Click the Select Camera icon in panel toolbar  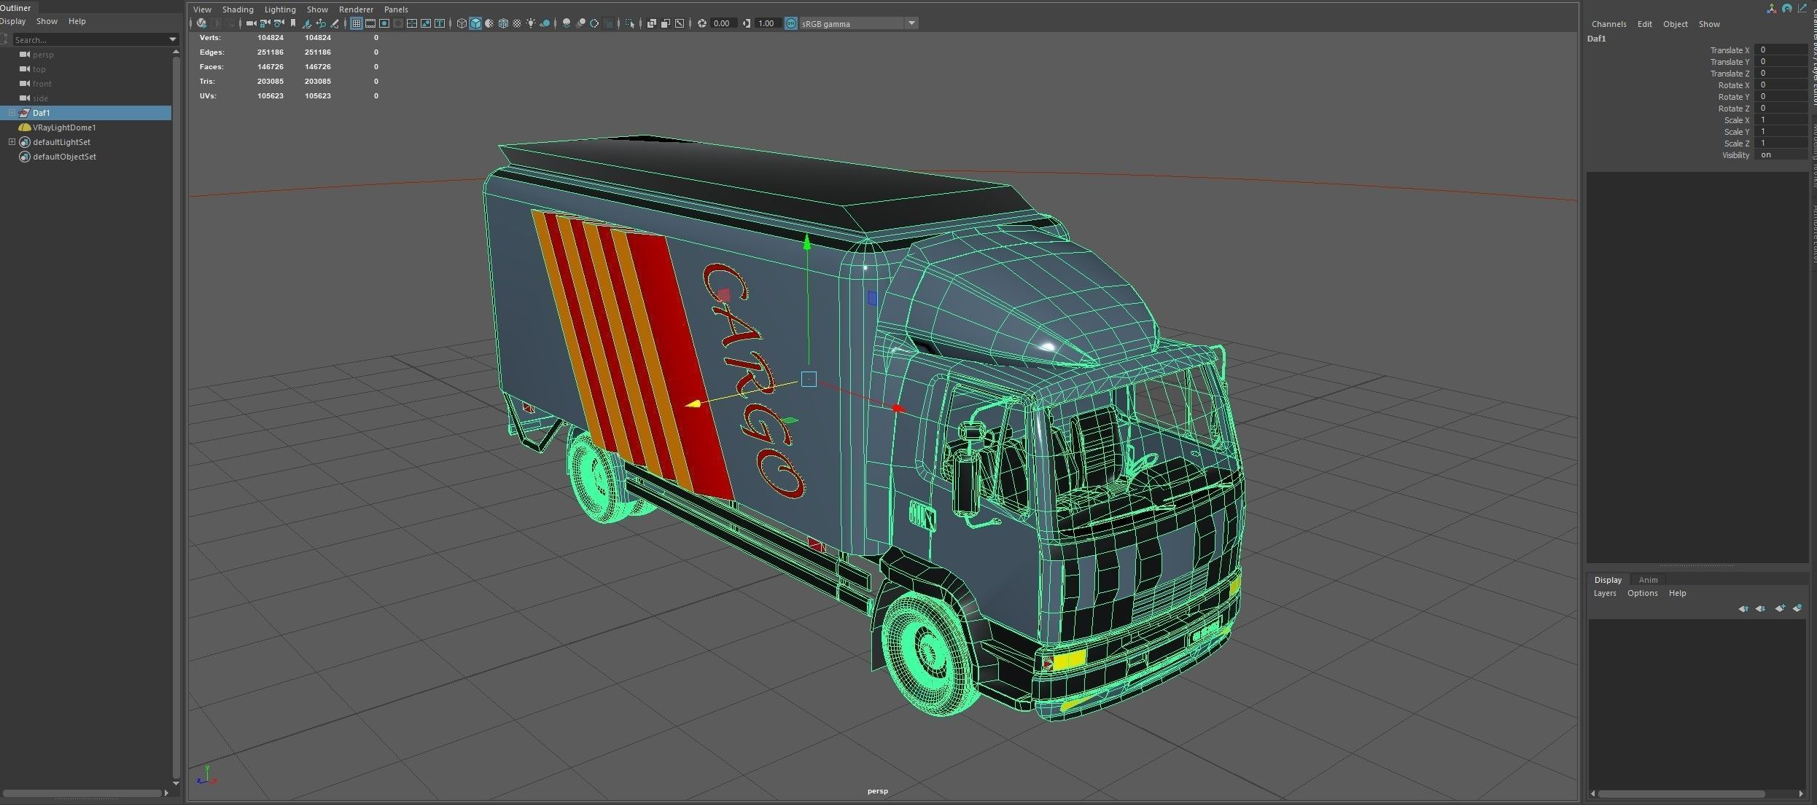click(251, 23)
